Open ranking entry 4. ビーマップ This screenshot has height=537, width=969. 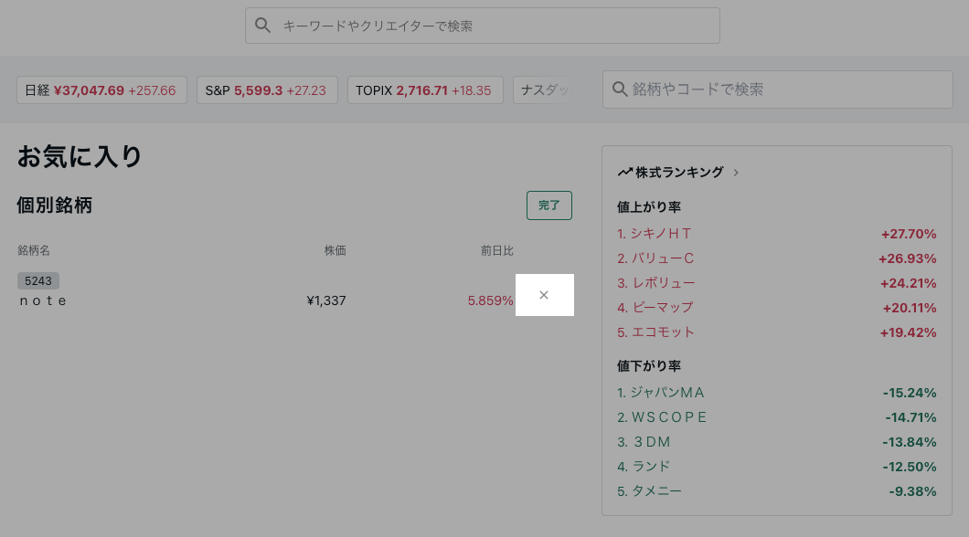pos(655,308)
